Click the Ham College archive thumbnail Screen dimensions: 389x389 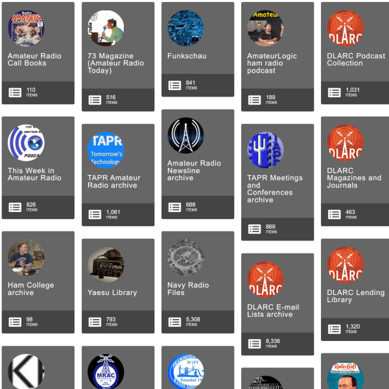pos(27,257)
